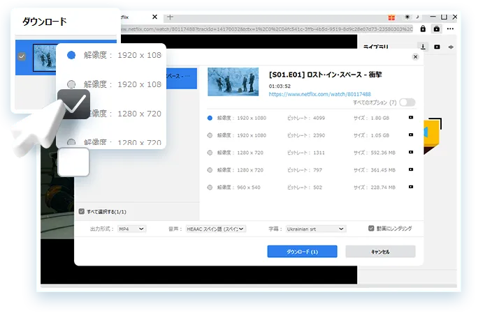Click the サイズ: 1.80 GB value

pos(371,118)
